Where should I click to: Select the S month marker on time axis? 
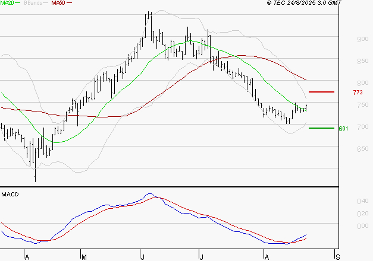[337, 257]
